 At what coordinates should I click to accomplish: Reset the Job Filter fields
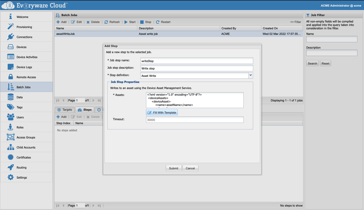[325, 63]
